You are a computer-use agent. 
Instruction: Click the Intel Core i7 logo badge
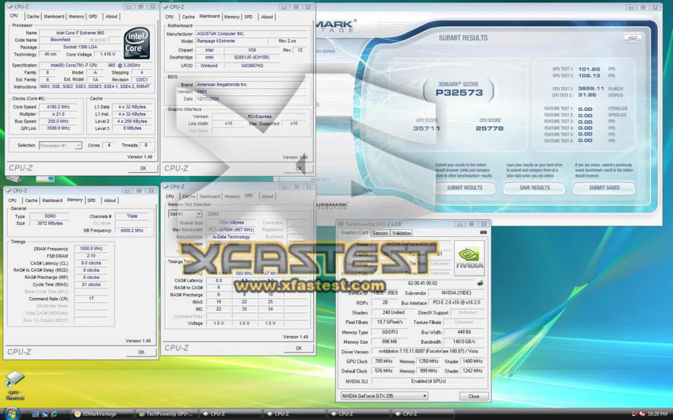click(137, 43)
